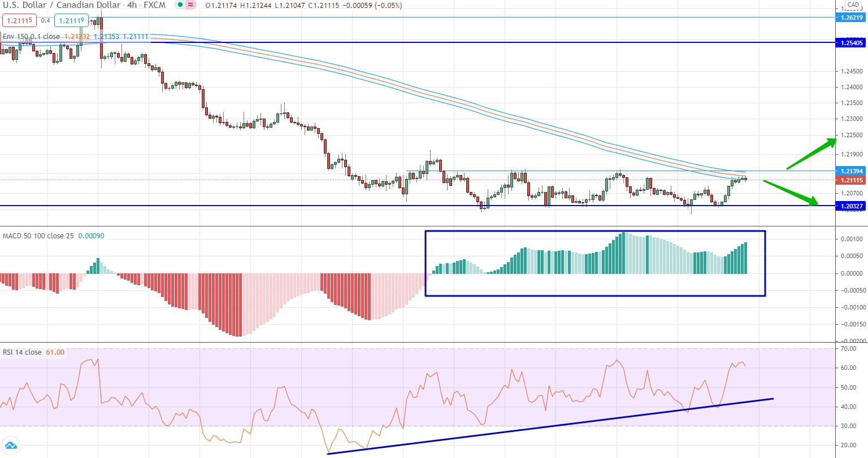
Task: Click the pink approximate-data indicator icon
Action: [192, 5]
